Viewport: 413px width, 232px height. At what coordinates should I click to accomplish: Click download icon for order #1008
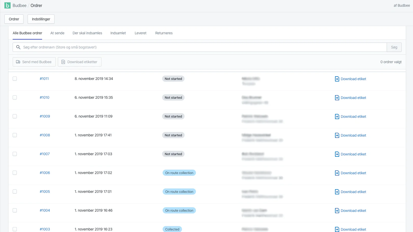pyautogui.click(x=337, y=135)
